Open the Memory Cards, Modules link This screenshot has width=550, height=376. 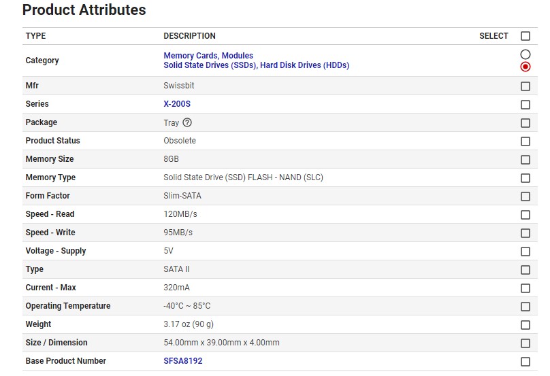click(x=208, y=56)
